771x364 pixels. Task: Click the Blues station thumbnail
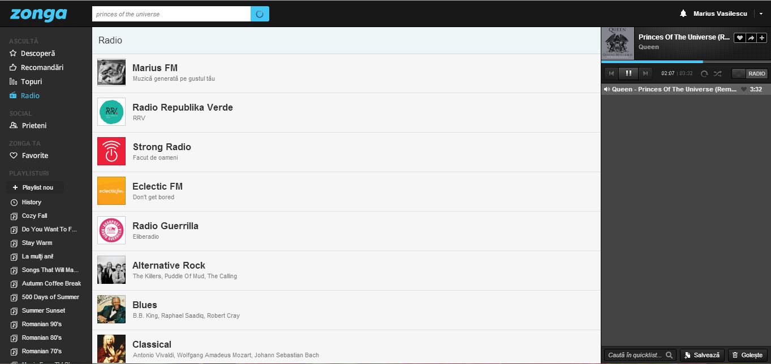tap(111, 309)
